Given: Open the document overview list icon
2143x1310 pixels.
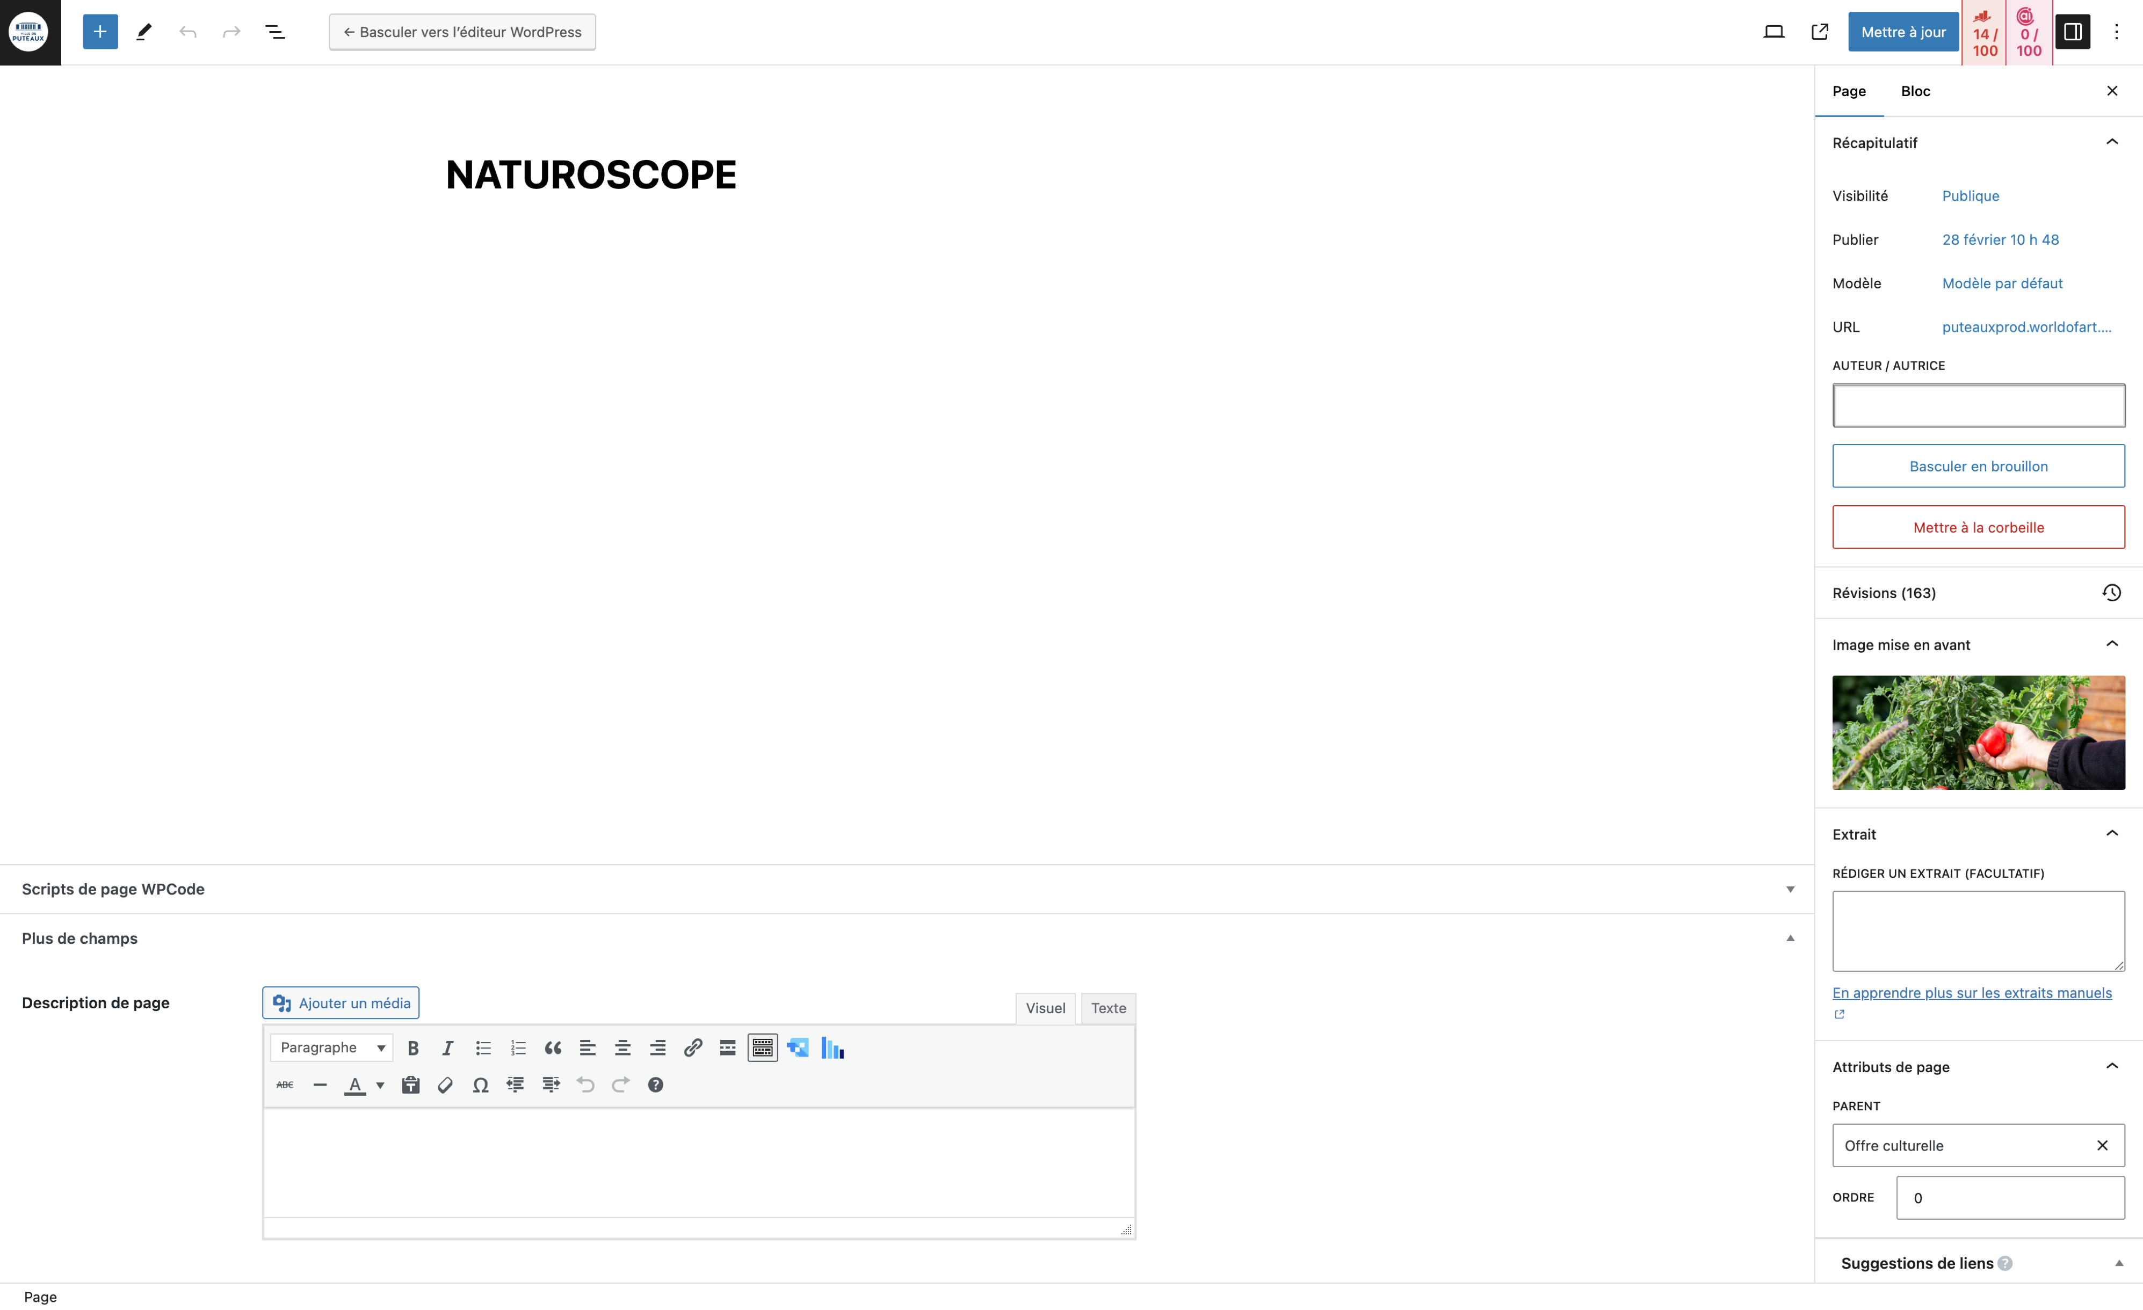Looking at the screenshot, I should (x=275, y=32).
